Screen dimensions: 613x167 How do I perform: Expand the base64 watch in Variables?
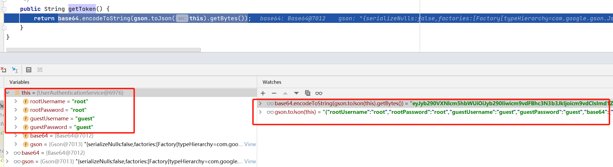[x=7, y=153]
